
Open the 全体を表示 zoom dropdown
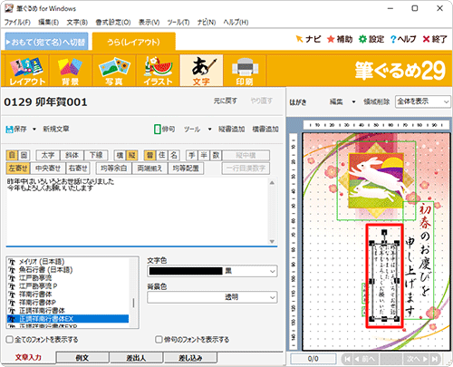click(x=423, y=101)
